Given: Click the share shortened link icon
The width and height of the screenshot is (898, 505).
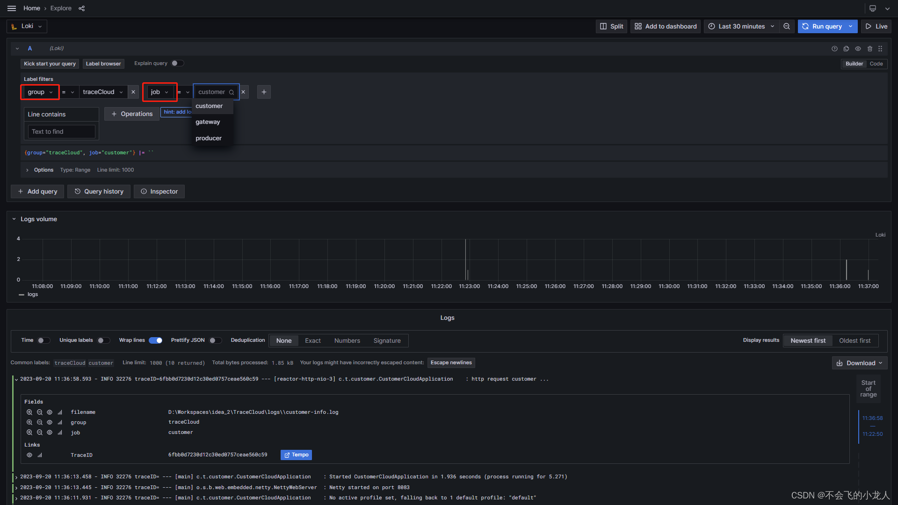Looking at the screenshot, I should [81, 8].
